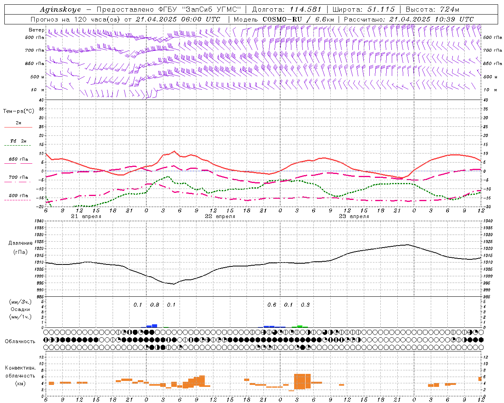Click the precipitation amount 0.6

pos(272,305)
